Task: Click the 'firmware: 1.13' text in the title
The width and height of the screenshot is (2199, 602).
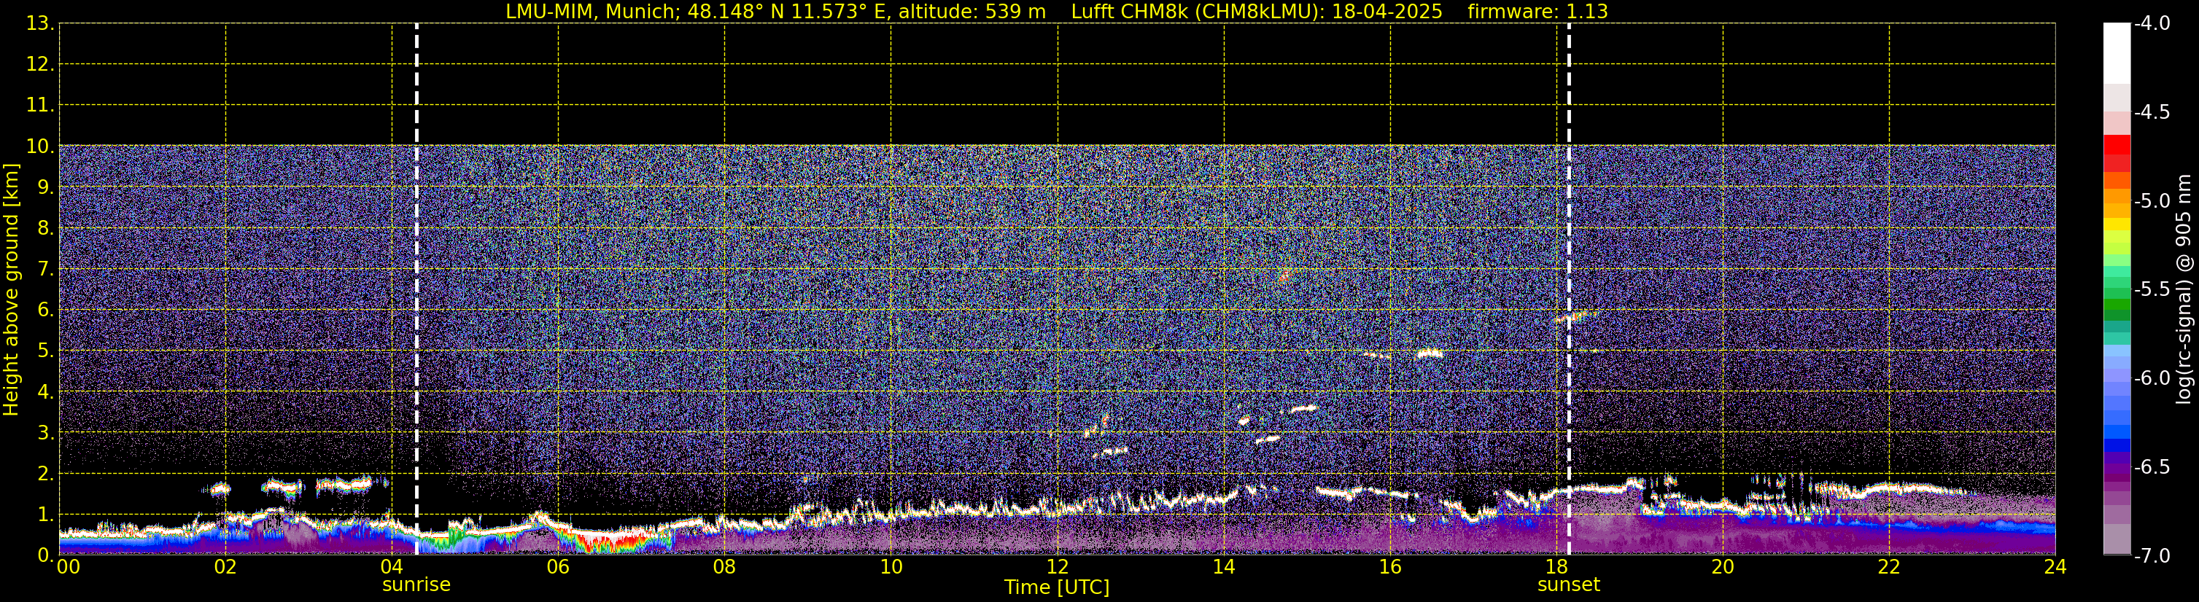Action: 1537,12
